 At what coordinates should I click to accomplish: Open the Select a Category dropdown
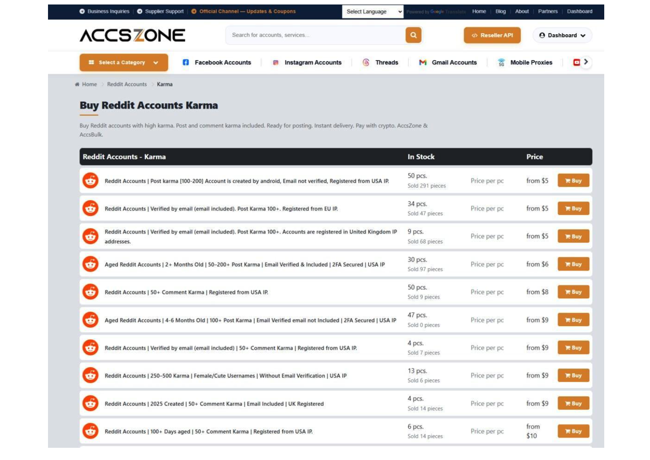[x=124, y=62]
